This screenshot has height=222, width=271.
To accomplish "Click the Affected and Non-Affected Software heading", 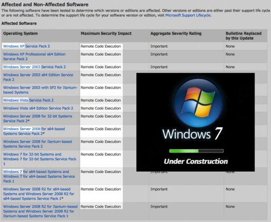I will tap(45, 5).
